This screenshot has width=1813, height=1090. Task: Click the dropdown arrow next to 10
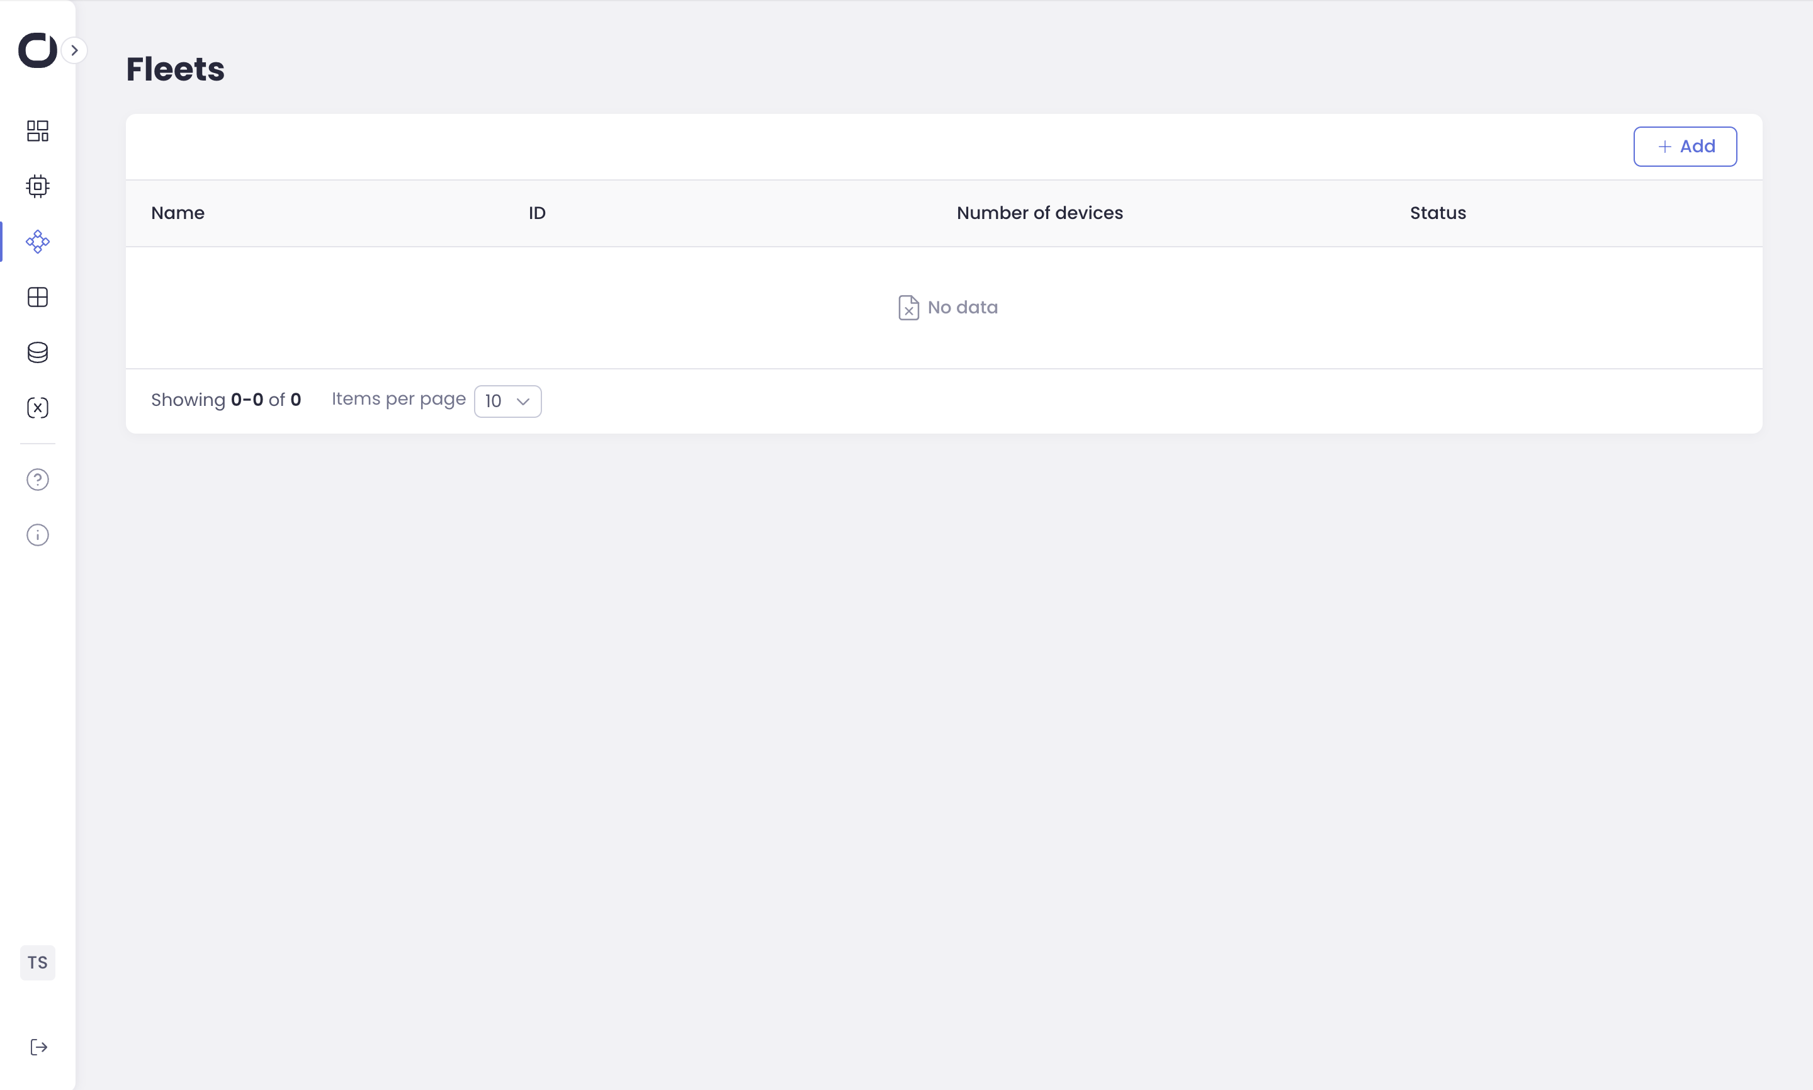523,401
